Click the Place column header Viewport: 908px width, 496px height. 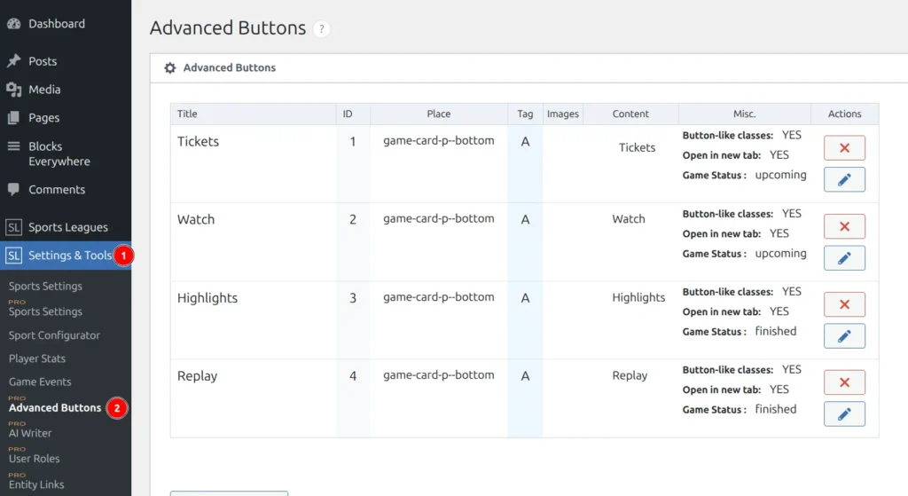coord(438,114)
